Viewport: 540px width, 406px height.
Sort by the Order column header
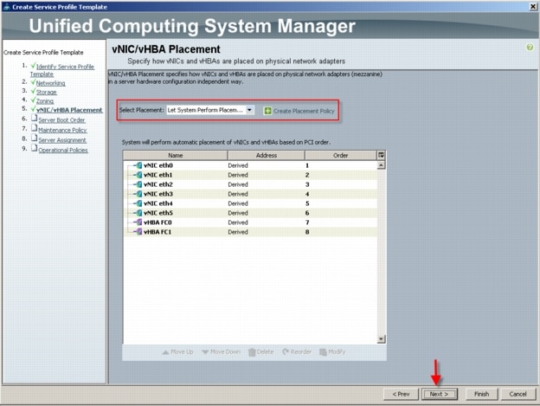[341, 155]
